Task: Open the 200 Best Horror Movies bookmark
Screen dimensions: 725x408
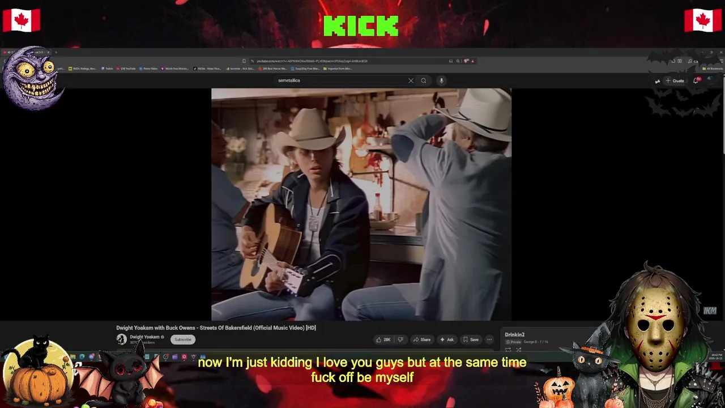Action: pos(273,69)
